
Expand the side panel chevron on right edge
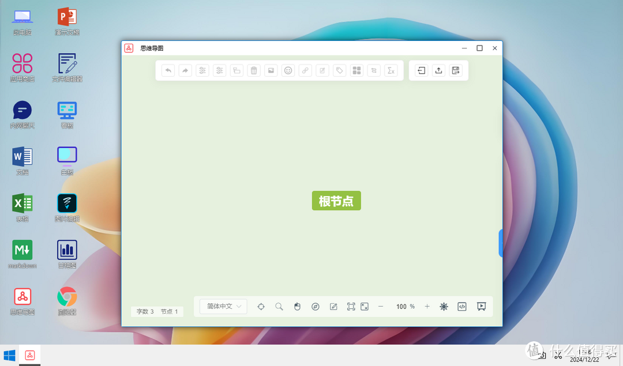(500, 243)
